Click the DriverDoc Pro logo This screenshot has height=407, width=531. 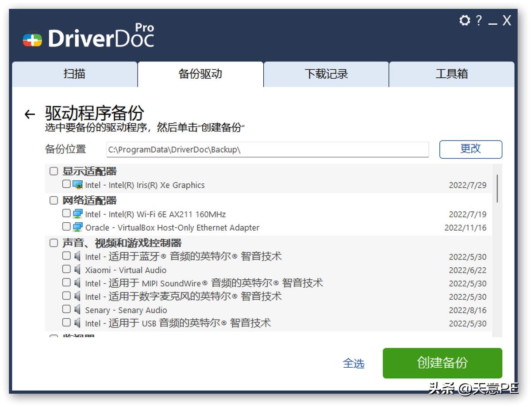(x=88, y=36)
